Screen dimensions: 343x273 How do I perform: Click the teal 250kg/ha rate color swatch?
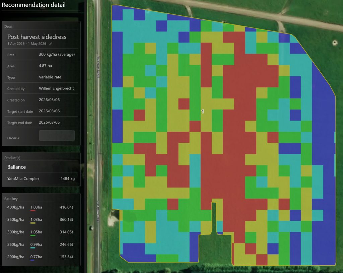[33, 247]
